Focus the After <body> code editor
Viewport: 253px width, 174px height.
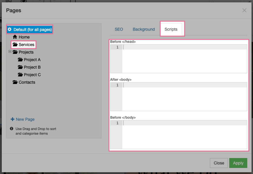click(x=179, y=97)
